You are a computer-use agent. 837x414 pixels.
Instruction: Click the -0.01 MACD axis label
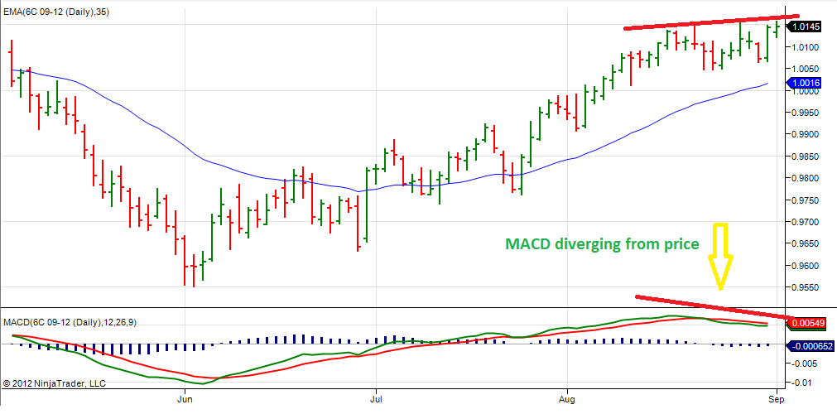pyautogui.click(x=803, y=383)
